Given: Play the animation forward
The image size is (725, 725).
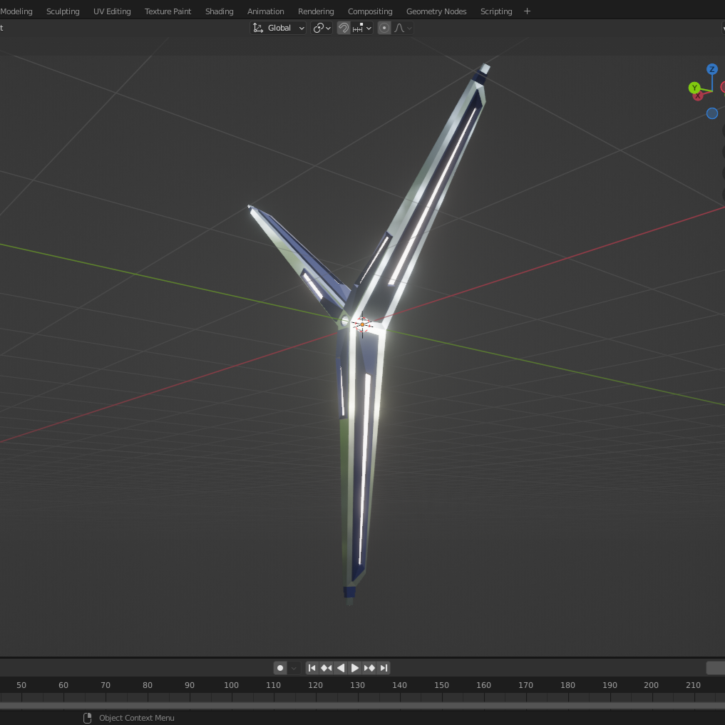Looking at the screenshot, I should [355, 668].
